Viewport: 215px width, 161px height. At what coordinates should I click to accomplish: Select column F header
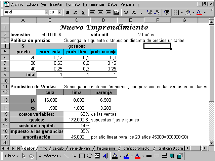(x=158, y=20)
